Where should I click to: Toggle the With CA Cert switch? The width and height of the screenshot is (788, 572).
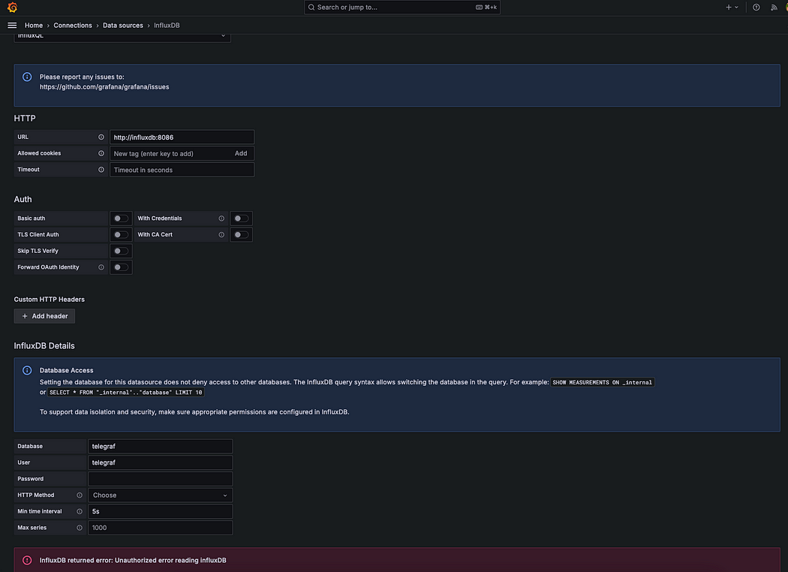(241, 235)
